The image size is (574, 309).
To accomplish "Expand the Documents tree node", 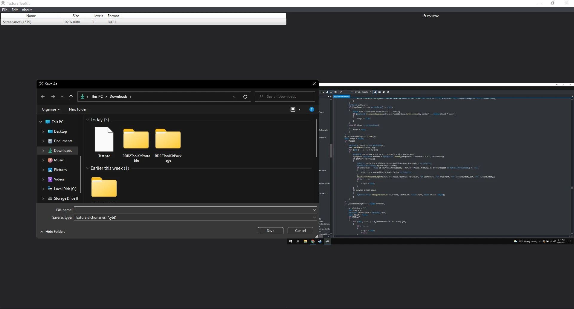I will [x=43, y=141].
